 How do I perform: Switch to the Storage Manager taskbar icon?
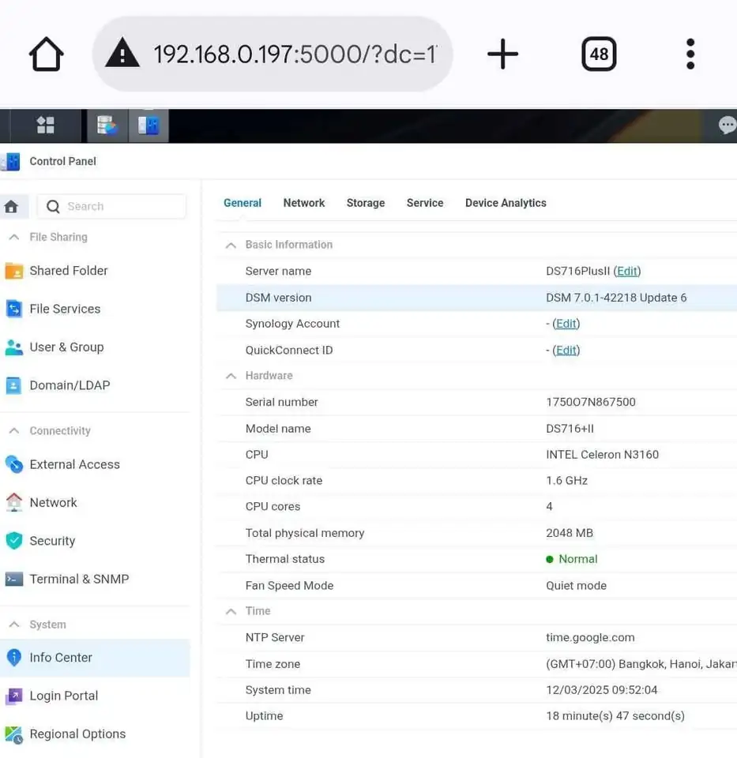(107, 126)
